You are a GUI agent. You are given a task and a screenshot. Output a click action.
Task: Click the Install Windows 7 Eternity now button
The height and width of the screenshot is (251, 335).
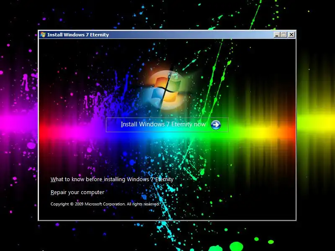[167, 125]
